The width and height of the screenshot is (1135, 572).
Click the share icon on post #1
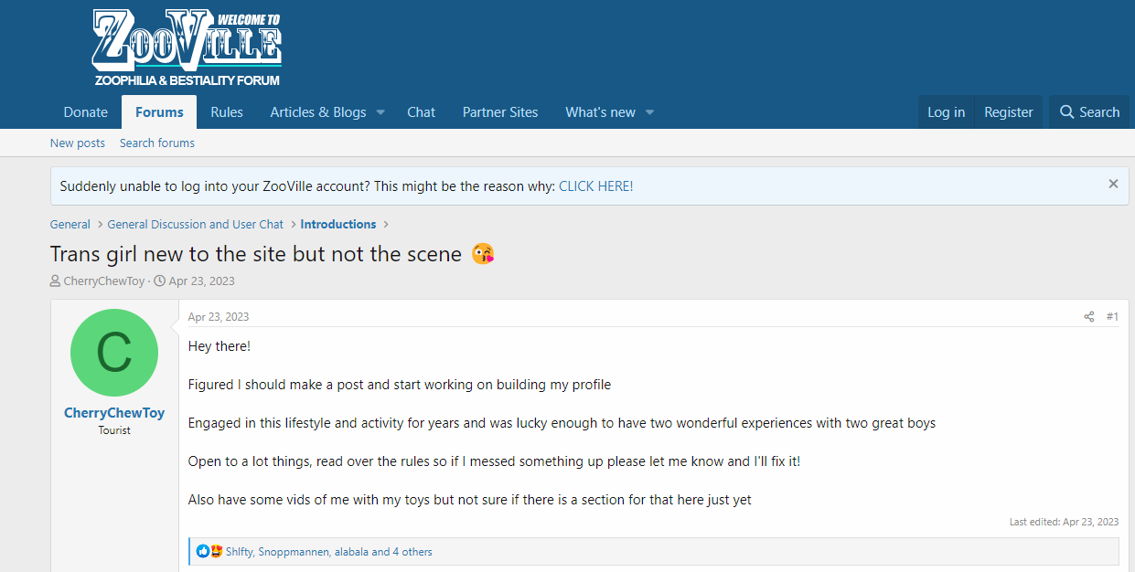coord(1088,317)
